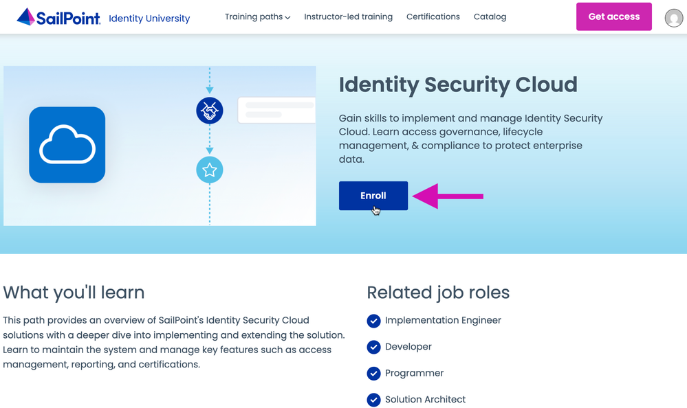Open the Catalog menu item
The width and height of the screenshot is (687, 408).
click(490, 16)
